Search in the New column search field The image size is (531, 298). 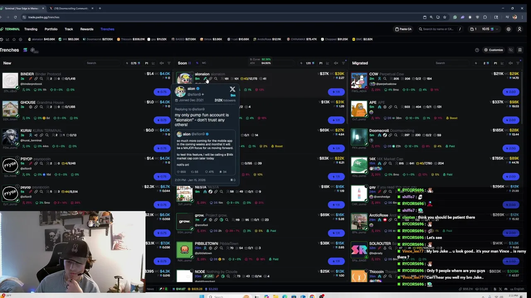coord(102,63)
